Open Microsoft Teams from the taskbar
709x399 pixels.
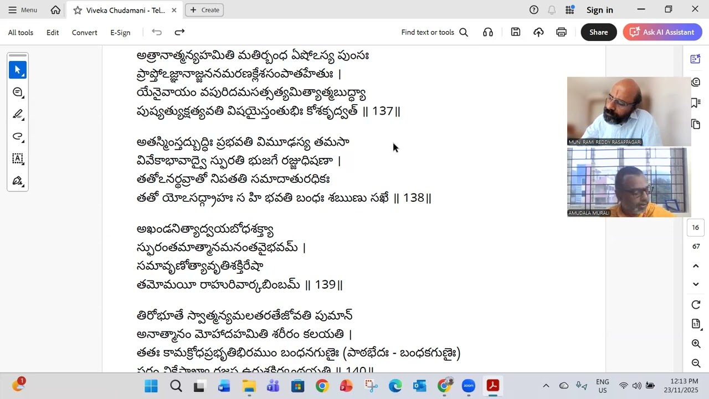pyautogui.click(x=273, y=386)
